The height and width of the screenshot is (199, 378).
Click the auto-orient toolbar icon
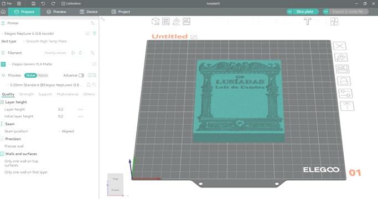tap(176, 21)
